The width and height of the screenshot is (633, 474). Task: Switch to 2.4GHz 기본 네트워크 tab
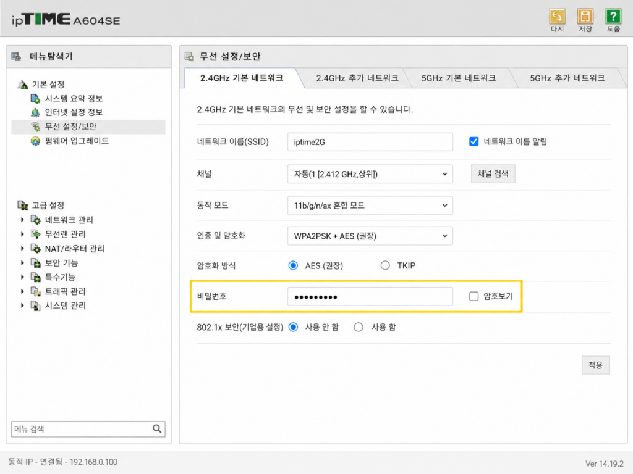click(242, 78)
